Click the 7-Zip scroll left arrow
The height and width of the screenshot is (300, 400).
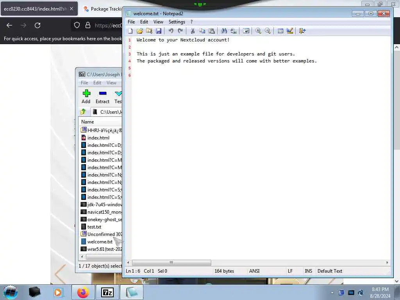coord(82,257)
